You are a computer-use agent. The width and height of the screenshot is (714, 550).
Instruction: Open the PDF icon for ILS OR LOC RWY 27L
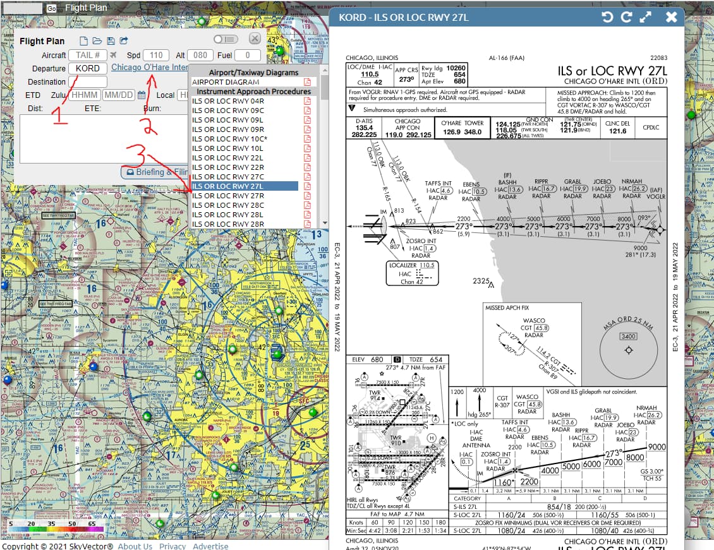tap(307, 186)
